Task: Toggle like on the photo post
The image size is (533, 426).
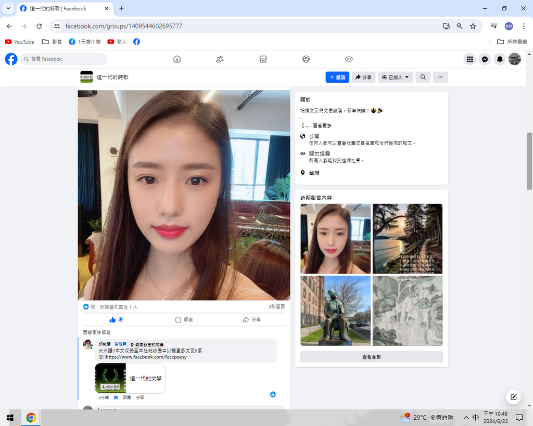Action: coord(116,319)
